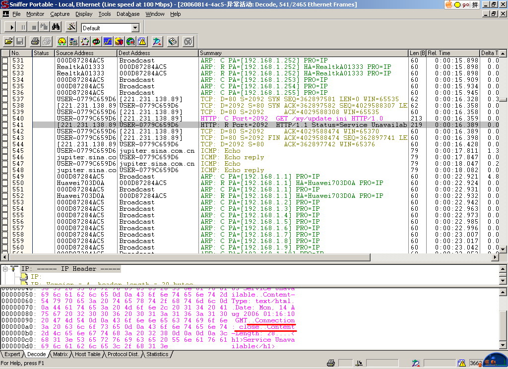
Task: Click the Print toolbar icon
Action: (35, 42)
